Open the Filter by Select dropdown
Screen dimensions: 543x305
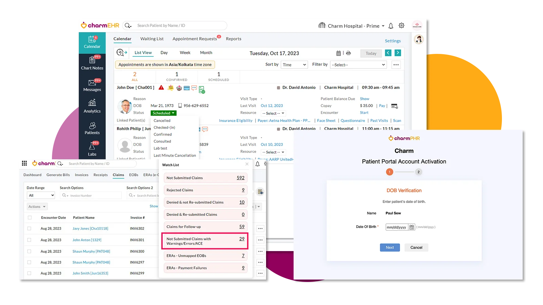point(358,65)
